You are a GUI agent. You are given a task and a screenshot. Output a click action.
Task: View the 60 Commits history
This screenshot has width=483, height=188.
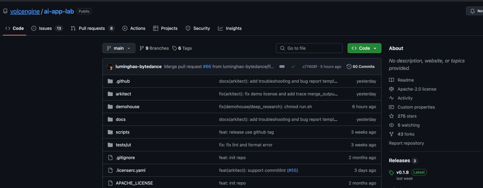[360, 67]
